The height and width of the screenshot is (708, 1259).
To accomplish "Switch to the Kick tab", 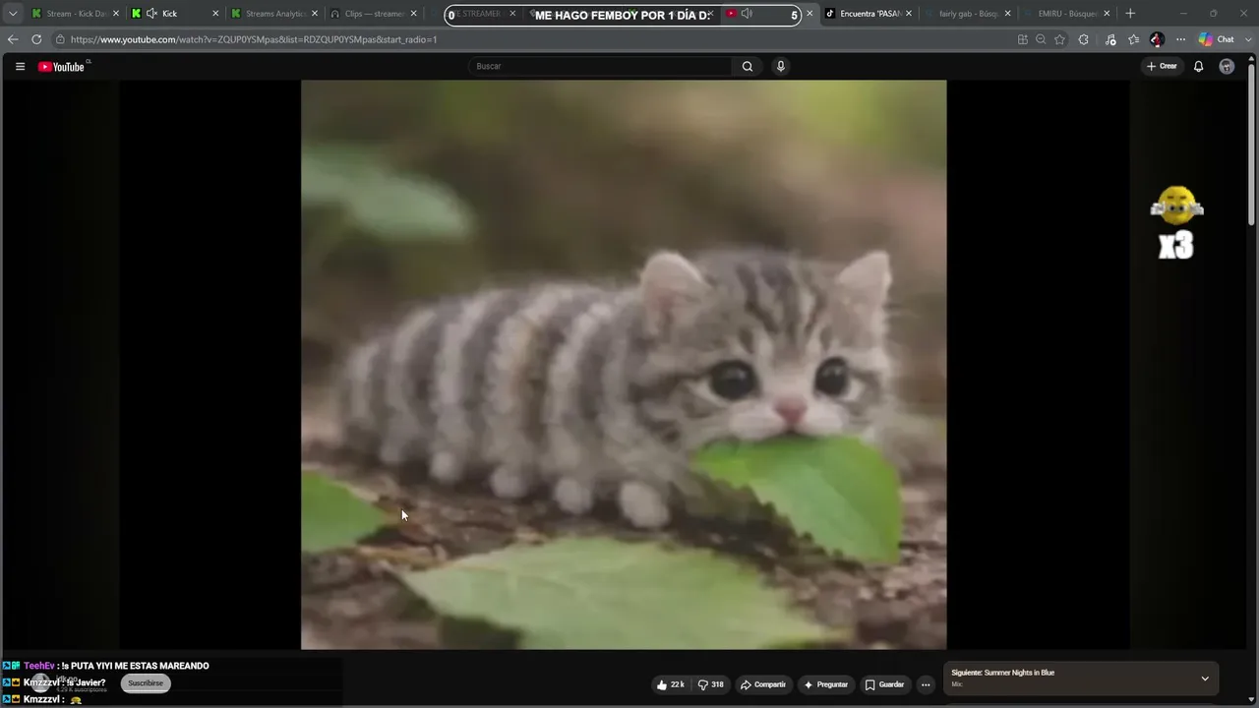I will (175, 14).
